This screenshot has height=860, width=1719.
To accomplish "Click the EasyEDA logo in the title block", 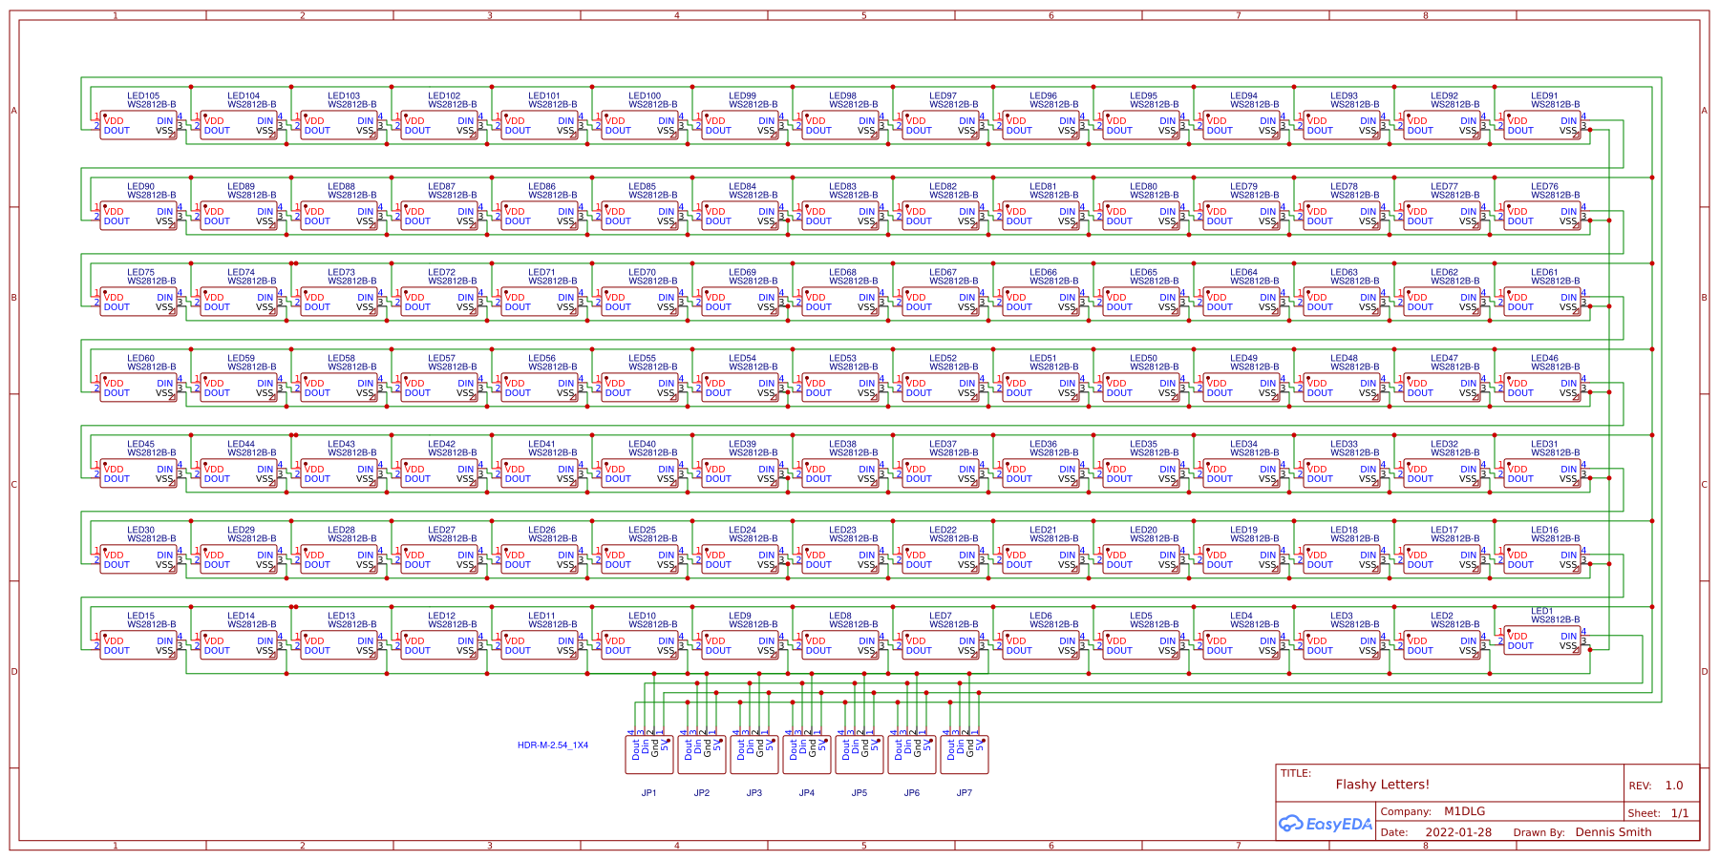I will (1325, 821).
